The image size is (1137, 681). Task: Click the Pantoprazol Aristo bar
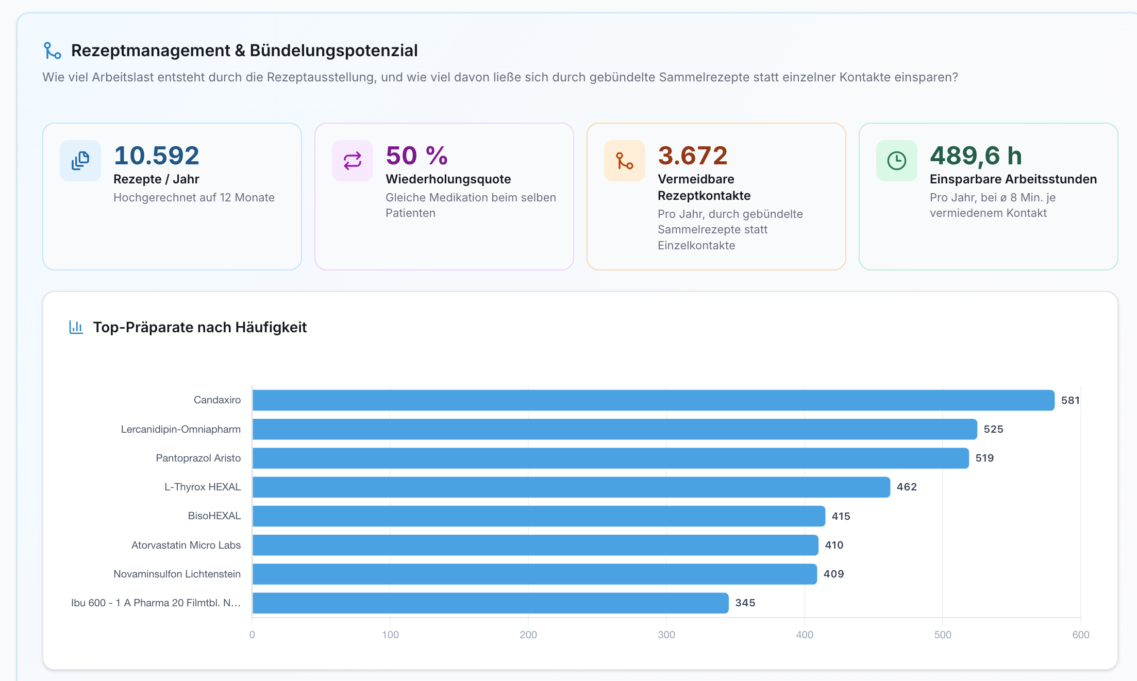[x=611, y=458]
